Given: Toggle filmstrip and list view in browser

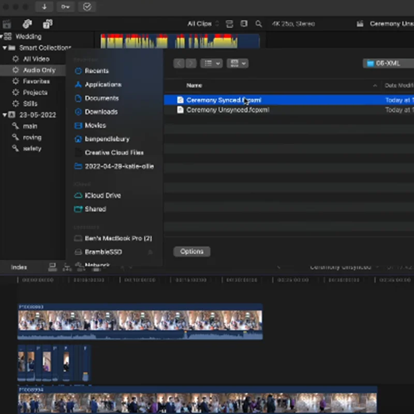Looking at the screenshot, I should pyautogui.click(x=244, y=24).
